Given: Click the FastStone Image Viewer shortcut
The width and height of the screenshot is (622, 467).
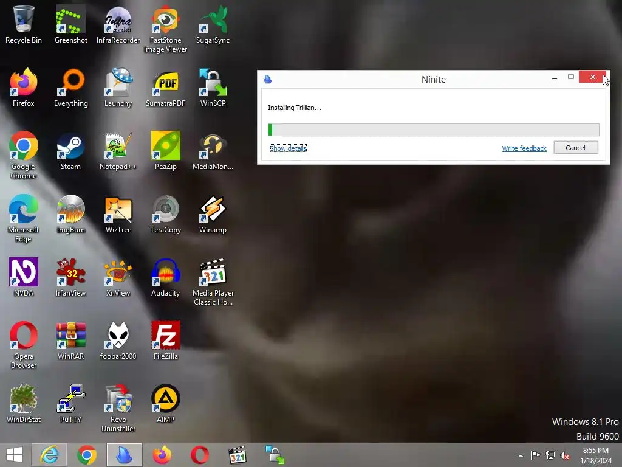Looking at the screenshot, I should [165, 29].
